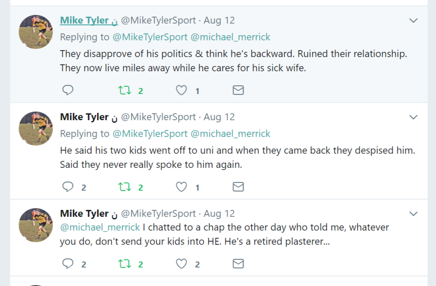The image size is (436, 286).
Task: Like the 'They disapprove of his politics' tweet
Action: click(182, 90)
